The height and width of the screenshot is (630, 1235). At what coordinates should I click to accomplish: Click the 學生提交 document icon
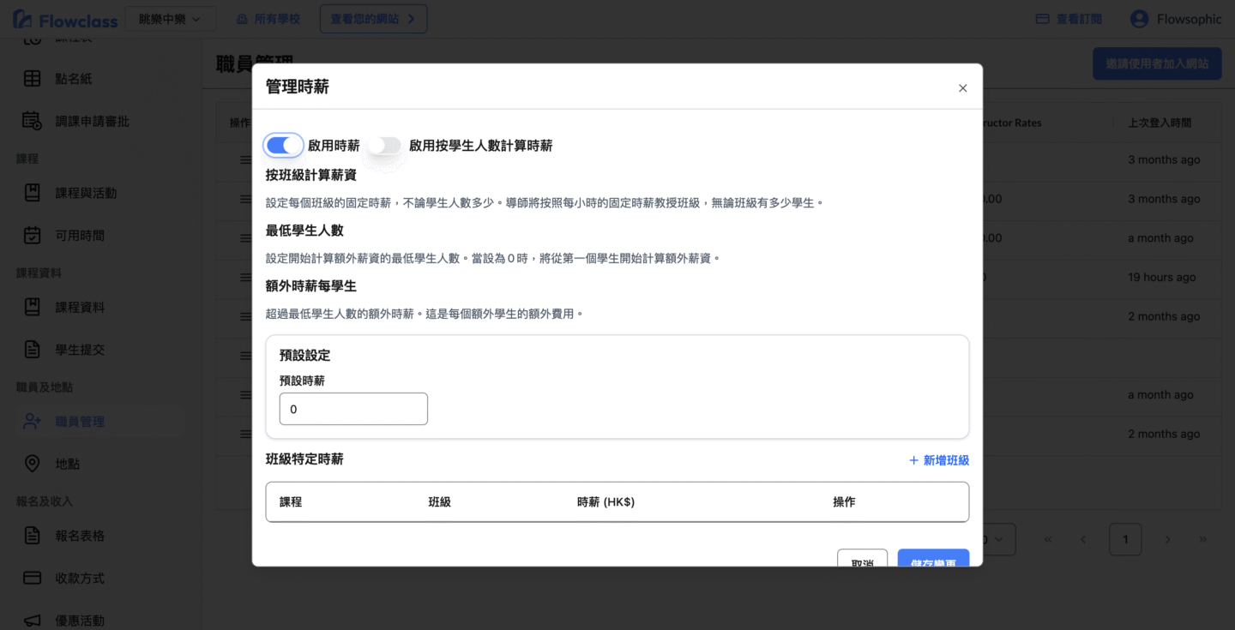[x=32, y=350]
